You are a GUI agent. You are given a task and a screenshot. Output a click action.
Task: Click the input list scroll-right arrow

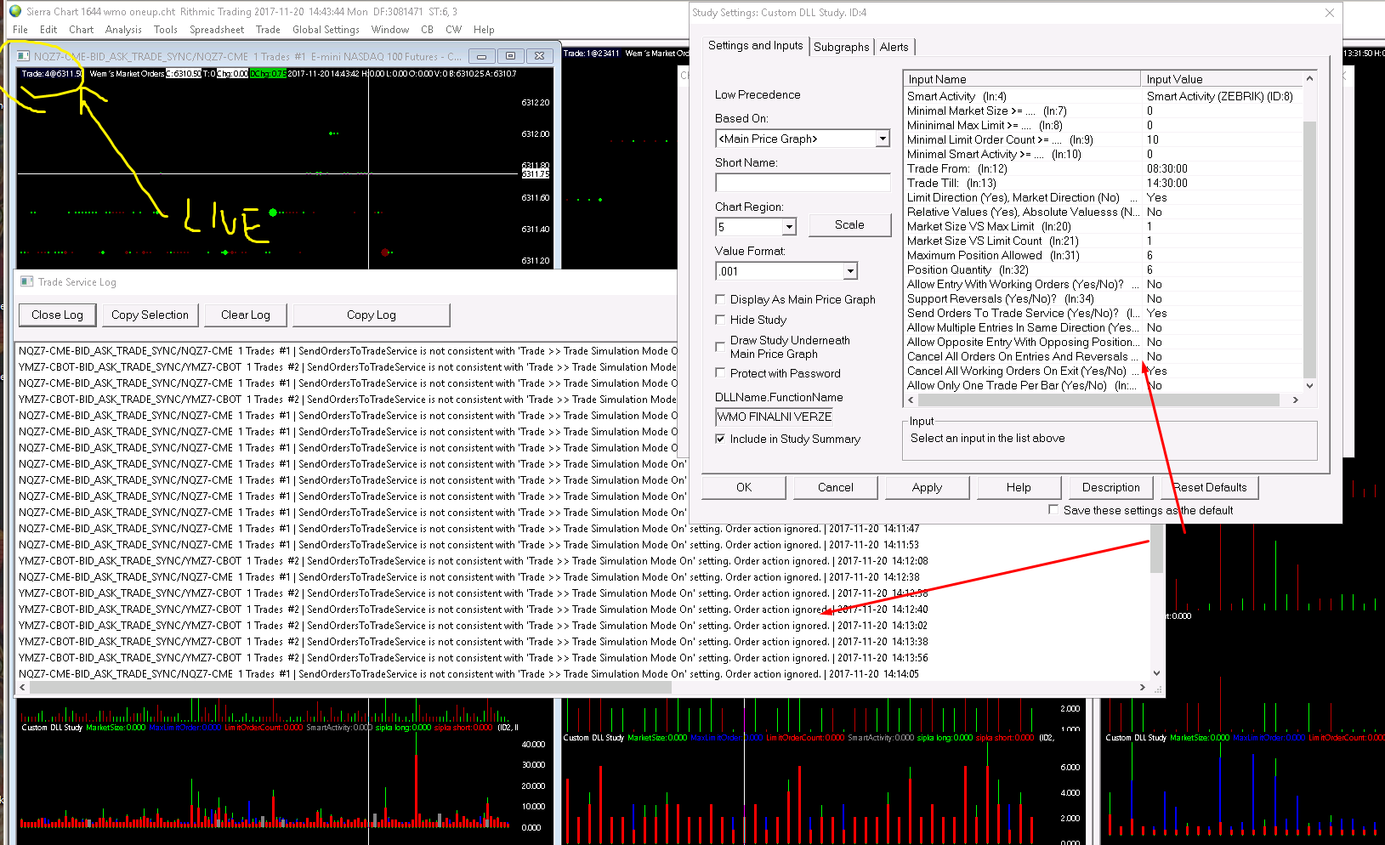pos(1296,400)
